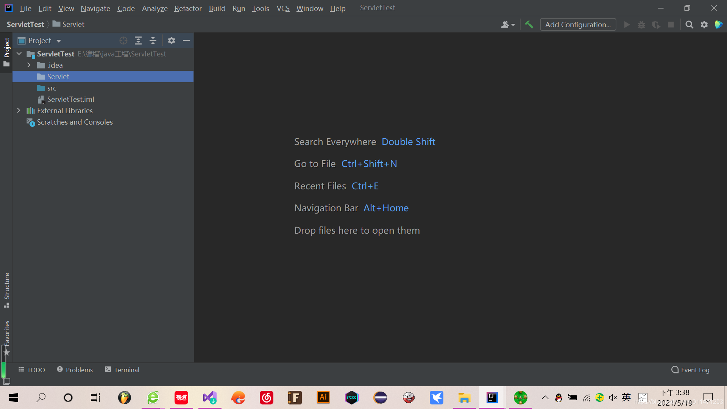Hide the Project panel with minus icon
The image size is (727, 409).
click(186, 41)
